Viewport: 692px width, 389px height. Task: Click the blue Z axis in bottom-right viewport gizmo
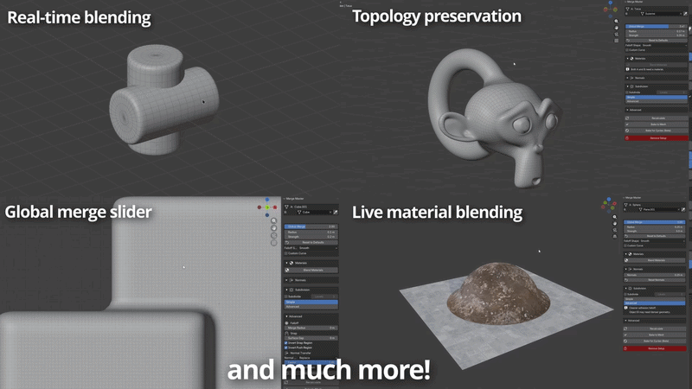(609, 199)
